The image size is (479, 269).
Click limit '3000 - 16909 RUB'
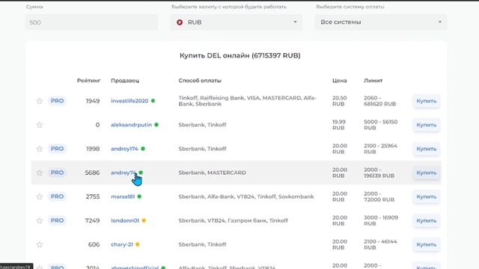coord(381,220)
